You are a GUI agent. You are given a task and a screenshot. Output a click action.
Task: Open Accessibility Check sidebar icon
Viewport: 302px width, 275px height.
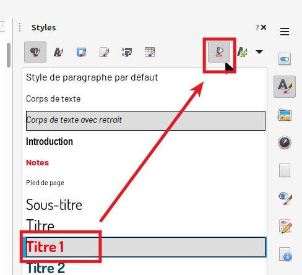point(285,254)
